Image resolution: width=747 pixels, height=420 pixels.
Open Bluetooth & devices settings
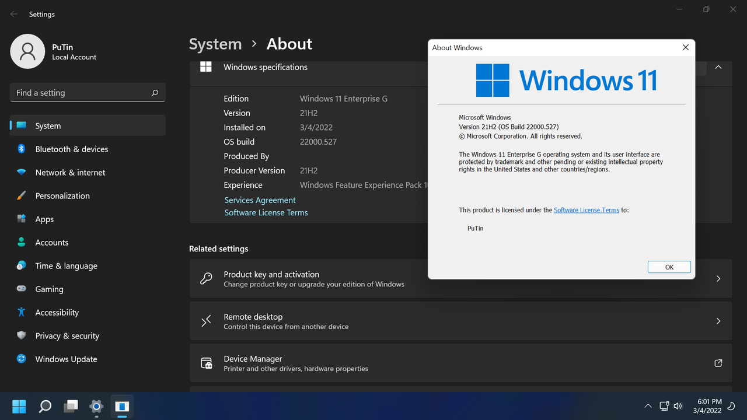88,149
